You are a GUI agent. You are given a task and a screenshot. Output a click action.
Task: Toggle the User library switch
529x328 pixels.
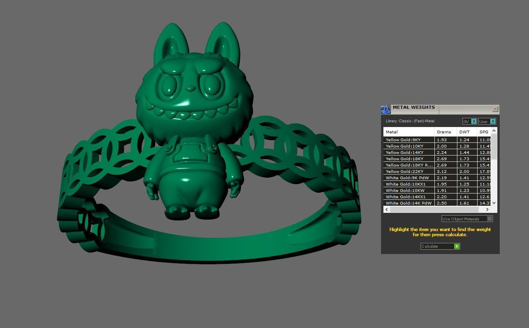pos(487,121)
